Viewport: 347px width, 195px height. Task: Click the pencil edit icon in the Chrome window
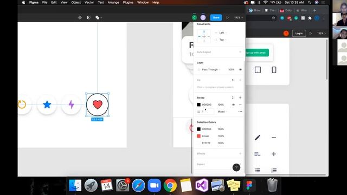point(258,138)
